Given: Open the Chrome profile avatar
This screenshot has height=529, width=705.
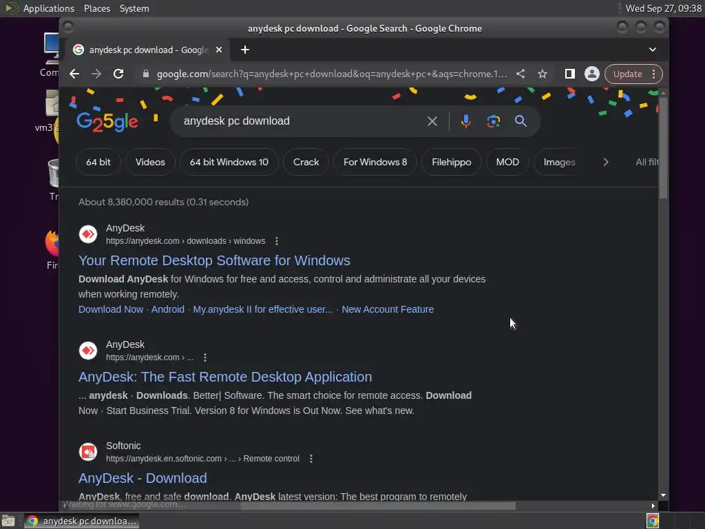Looking at the screenshot, I should pos(591,74).
